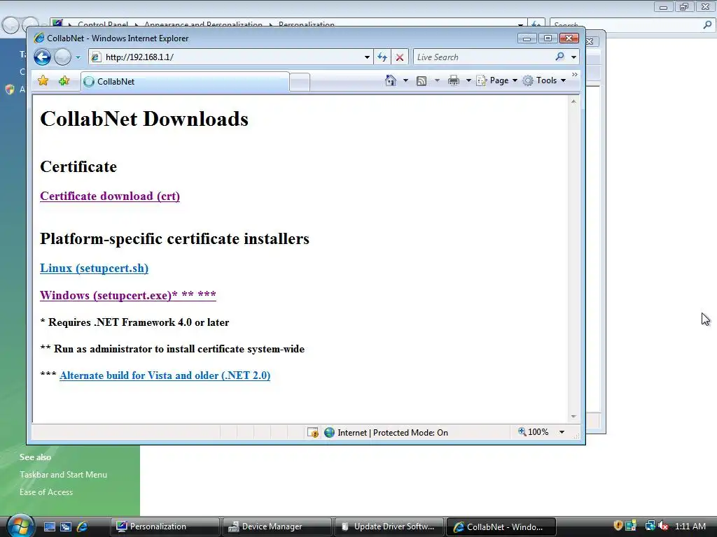Open Ease of Access in Personalization window
Viewport: 717px width, 537px height.
[x=46, y=492]
